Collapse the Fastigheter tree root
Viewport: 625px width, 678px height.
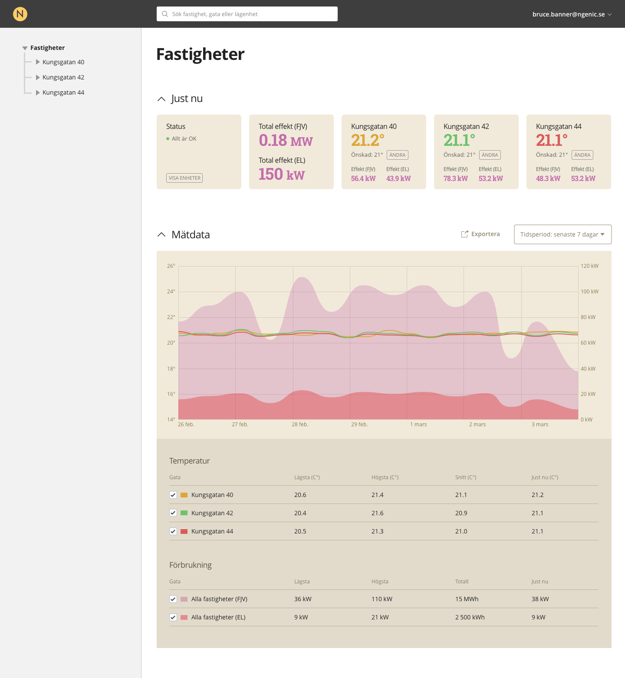(x=25, y=48)
